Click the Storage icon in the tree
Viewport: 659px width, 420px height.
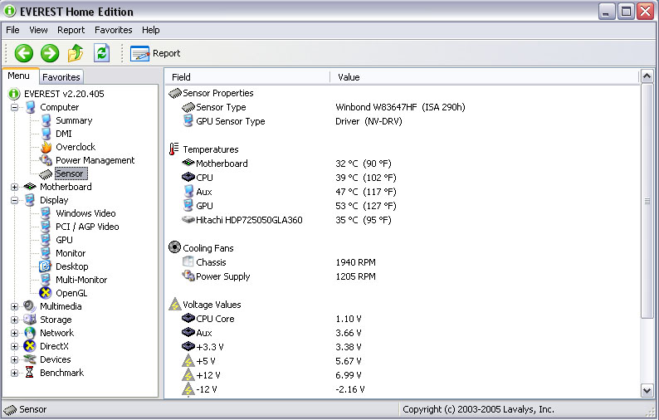pyautogui.click(x=29, y=320)
